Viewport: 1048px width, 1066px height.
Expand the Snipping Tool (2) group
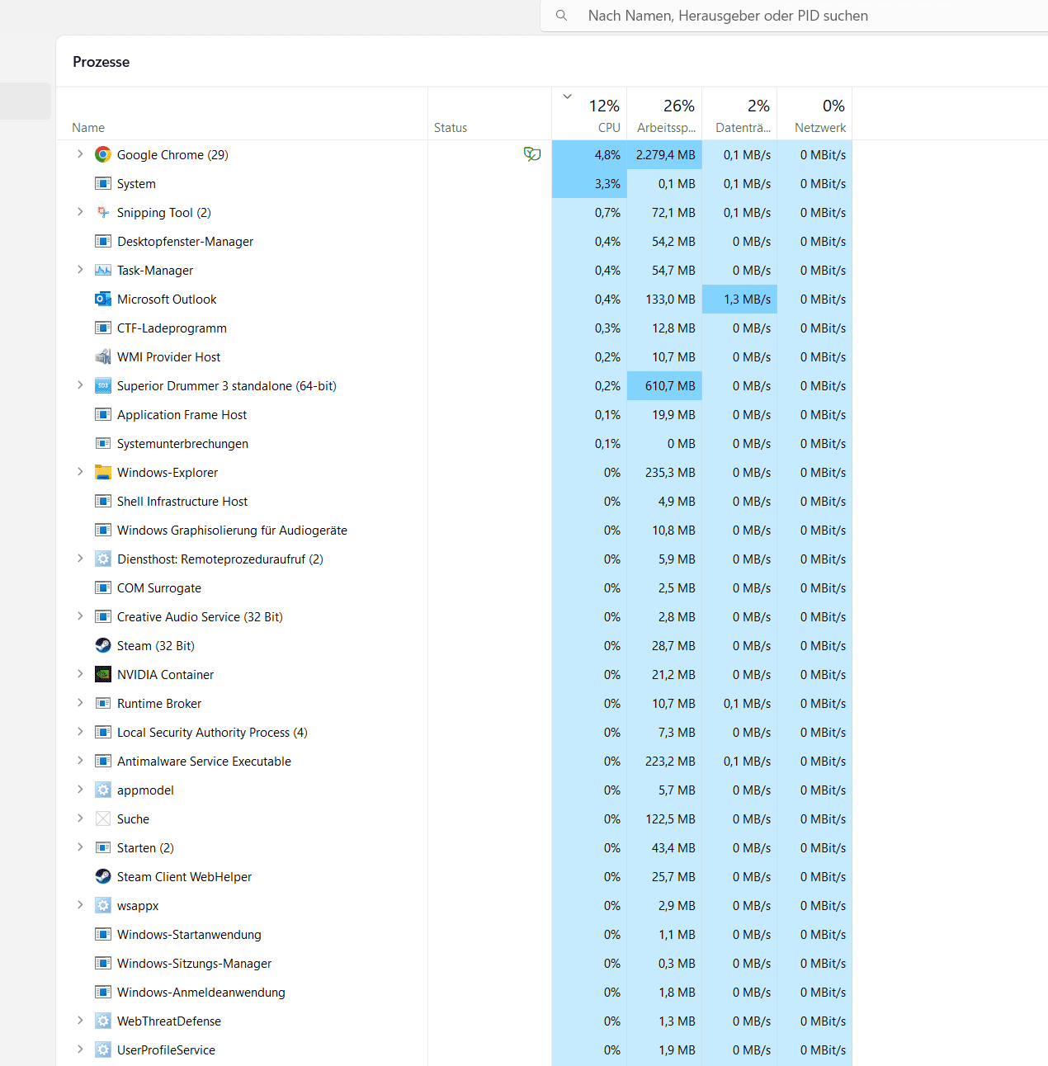[80, 212]
